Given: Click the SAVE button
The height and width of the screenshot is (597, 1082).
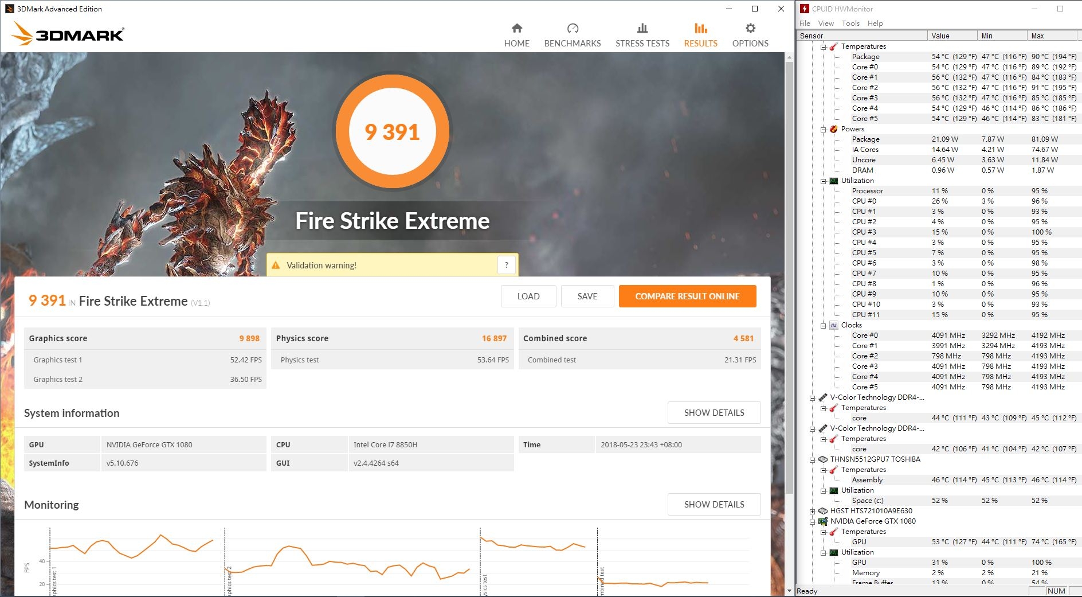Looking at the screenshot, I should coord(587,296).
